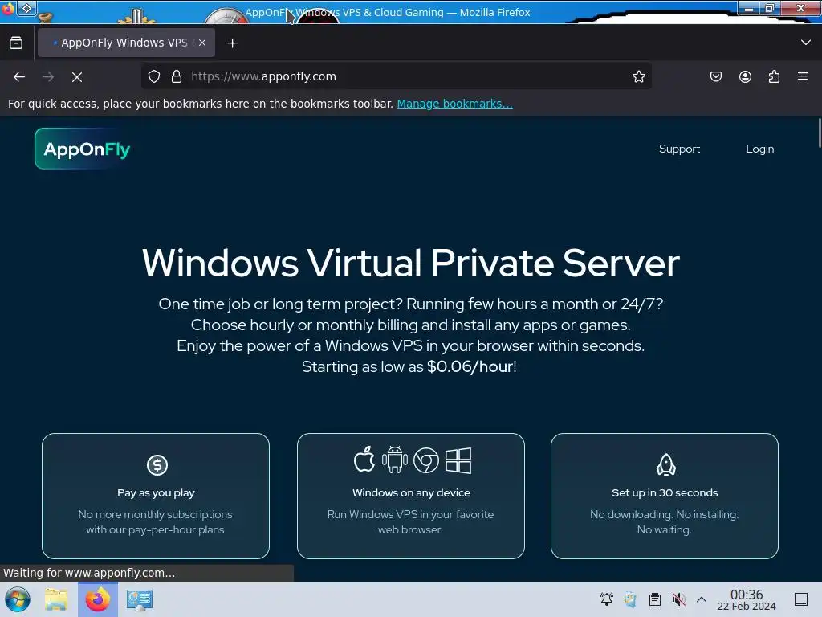Open the system settings taskbar icon
The width and height of the screenshot is (822, 617).
point(140,599)
